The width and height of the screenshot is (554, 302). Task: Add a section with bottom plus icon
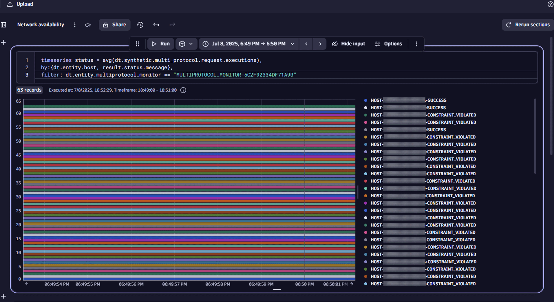[x=3, y=296]
